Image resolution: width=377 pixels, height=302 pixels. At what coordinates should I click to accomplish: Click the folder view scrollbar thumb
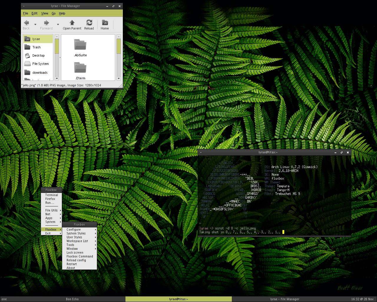click(119, 46)
